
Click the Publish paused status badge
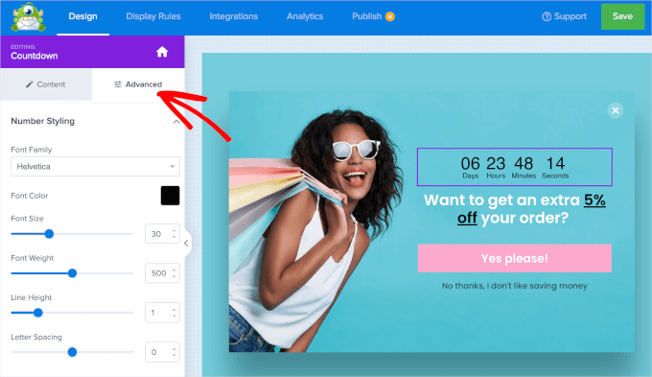click(390, 16)
